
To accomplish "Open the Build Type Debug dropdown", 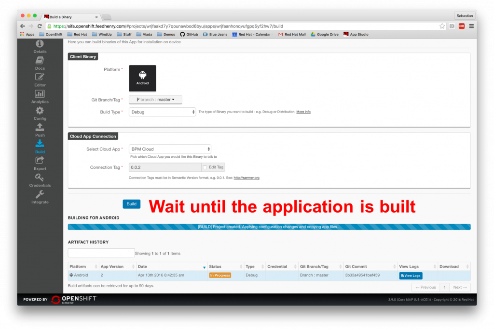I will 162,112.
